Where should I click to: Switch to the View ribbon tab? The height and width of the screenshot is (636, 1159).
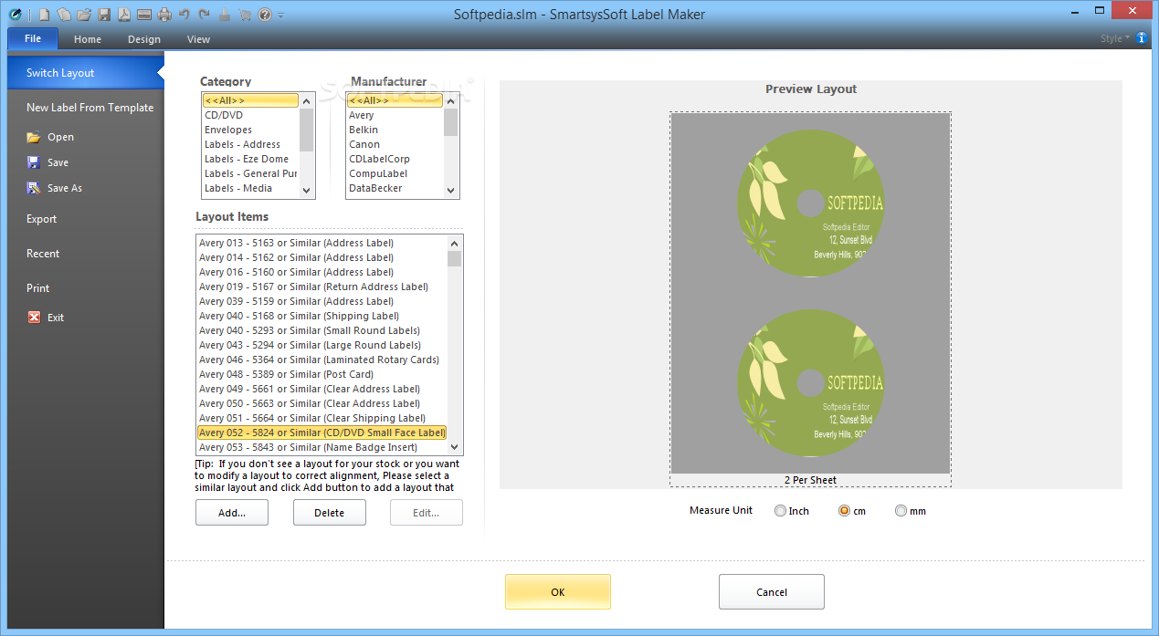click(198, 39)
